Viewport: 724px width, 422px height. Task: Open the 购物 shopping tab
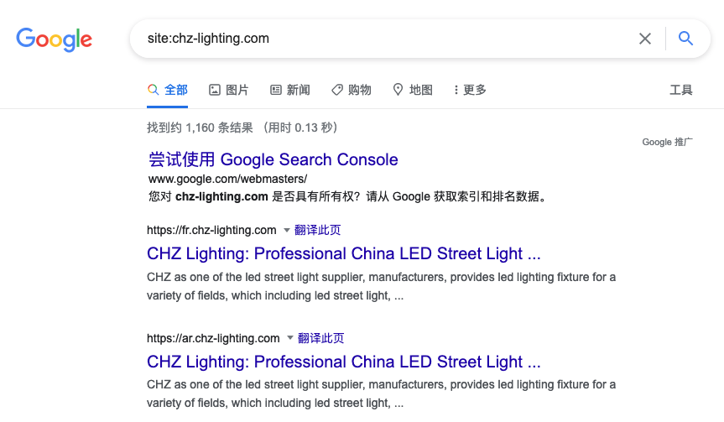coord(352,90)
